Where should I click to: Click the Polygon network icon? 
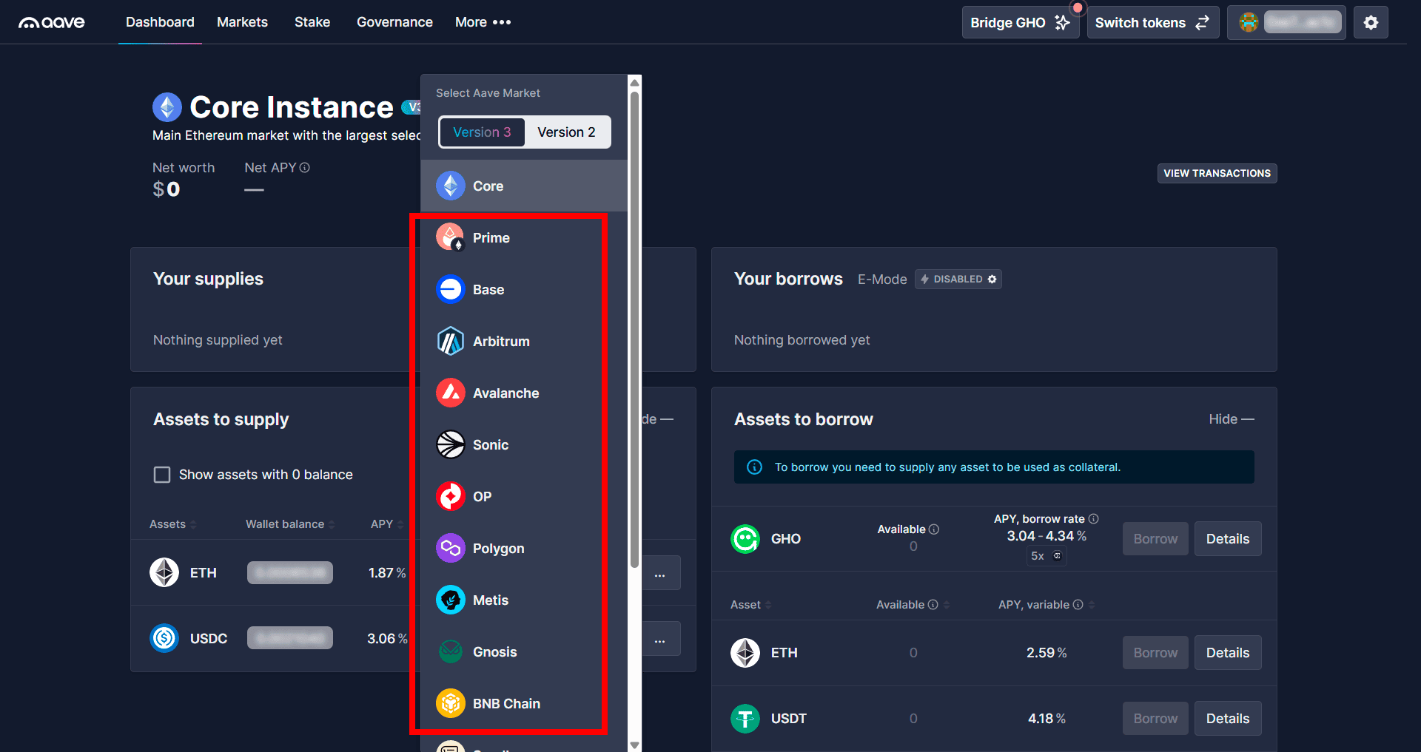click(x=451, y=549)
